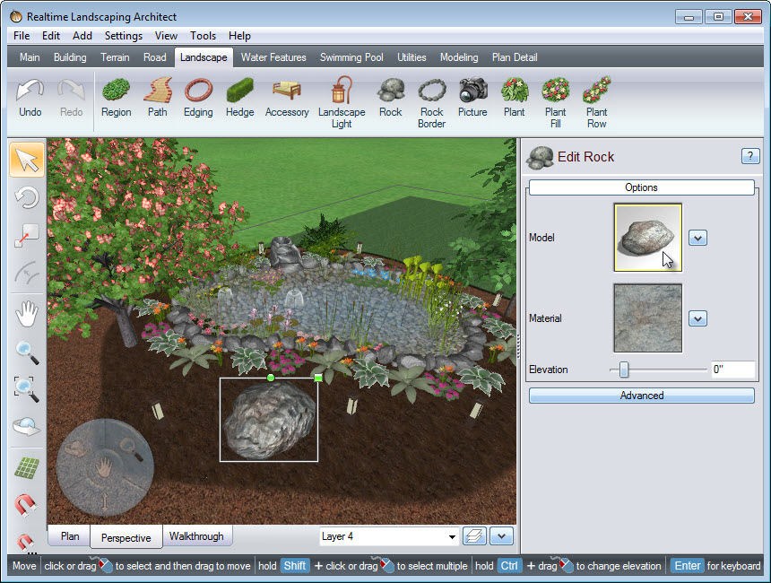Collapse the Options section header
Screen dimensions: 771x583
click(641, 187)
